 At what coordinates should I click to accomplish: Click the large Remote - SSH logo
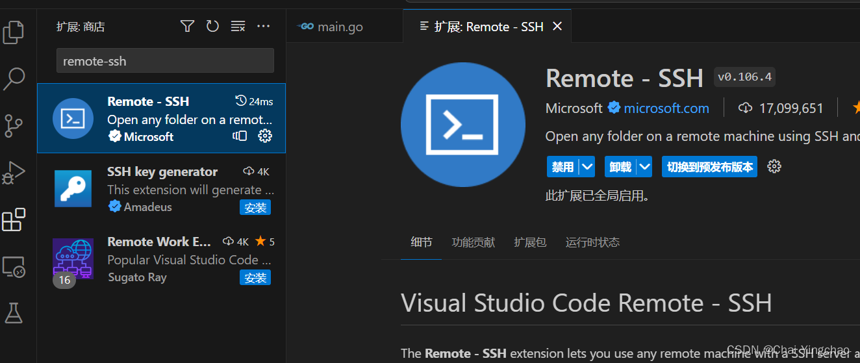[x=463, y=124]
